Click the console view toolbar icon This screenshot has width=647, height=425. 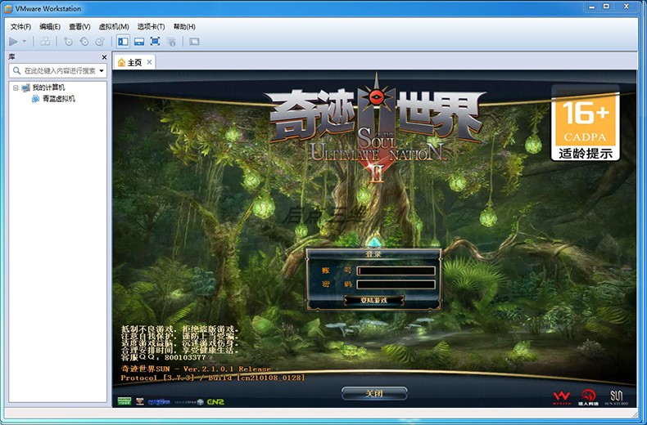click(194, 41)
